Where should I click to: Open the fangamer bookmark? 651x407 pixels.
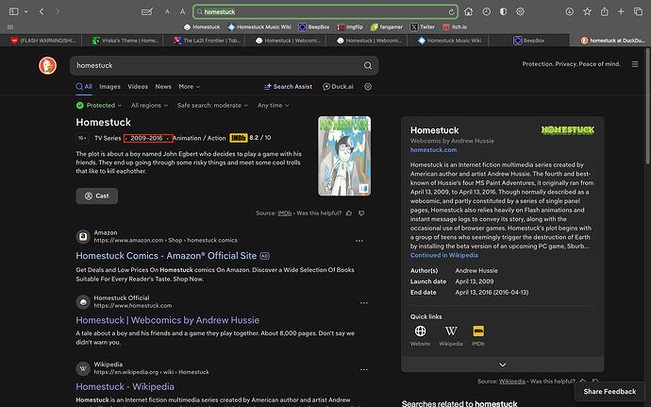coord(387,27)
